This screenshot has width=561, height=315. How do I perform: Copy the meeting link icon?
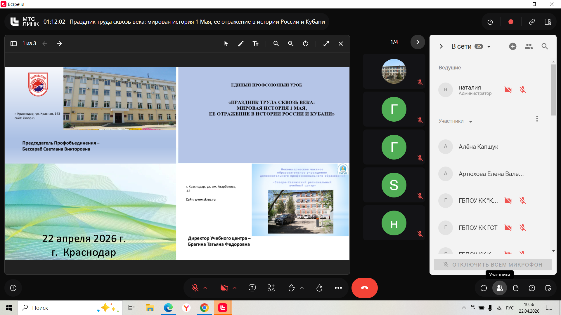coord(532,22)
